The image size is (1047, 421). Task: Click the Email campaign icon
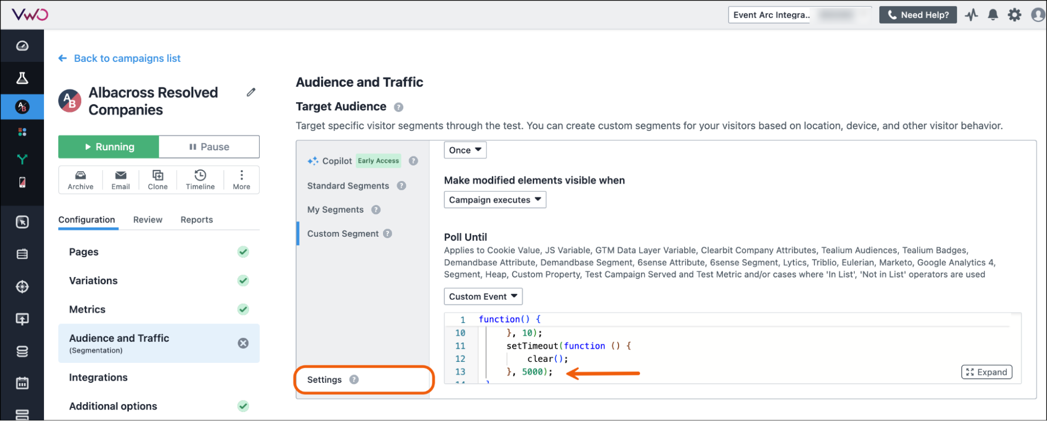pyautogui.click(x=120, y=180)
